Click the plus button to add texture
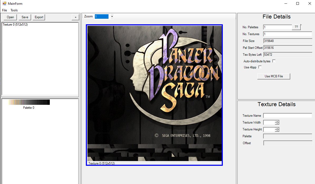The image size is (315, 184). 76,17
